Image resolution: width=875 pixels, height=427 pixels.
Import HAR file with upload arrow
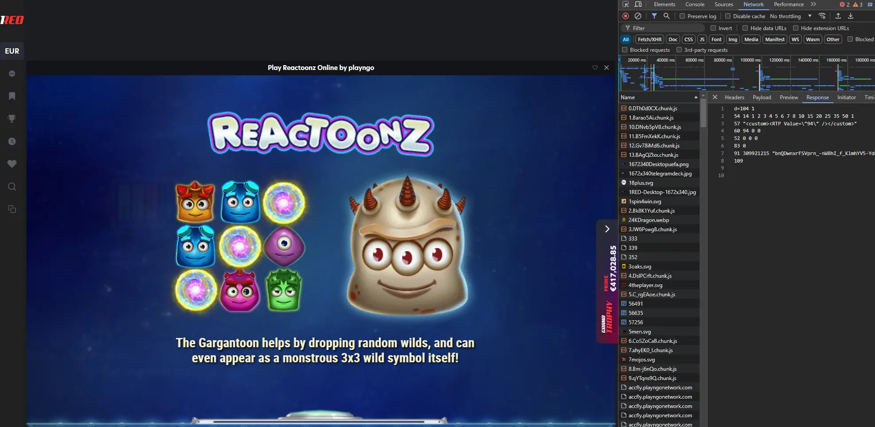coord(838,16)
